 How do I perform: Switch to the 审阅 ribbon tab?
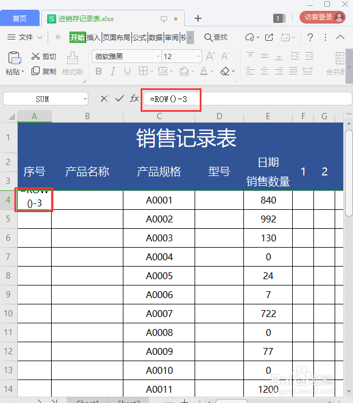[172, 38]
